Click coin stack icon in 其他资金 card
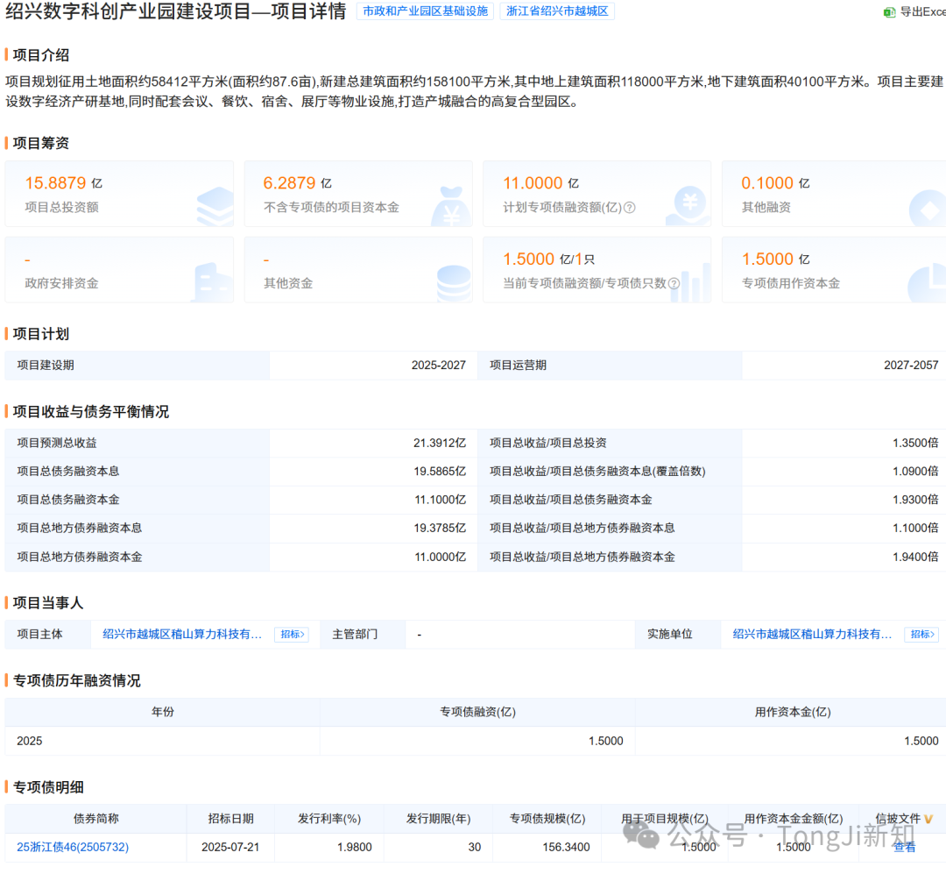The image size is (946, 874). [454, 283]
